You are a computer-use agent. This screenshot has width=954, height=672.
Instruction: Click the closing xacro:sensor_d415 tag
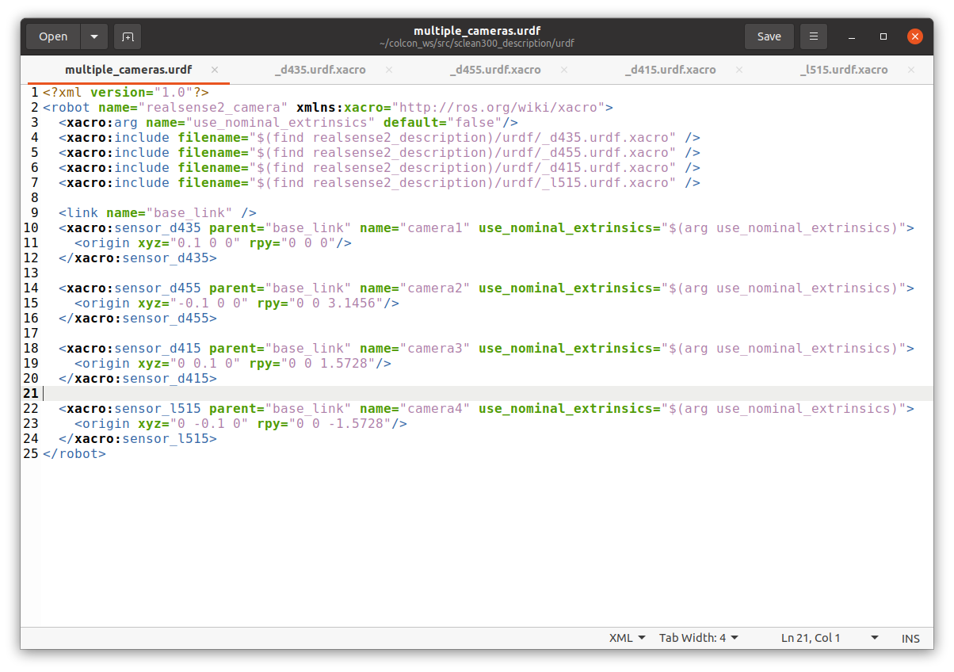pos(138,378)
